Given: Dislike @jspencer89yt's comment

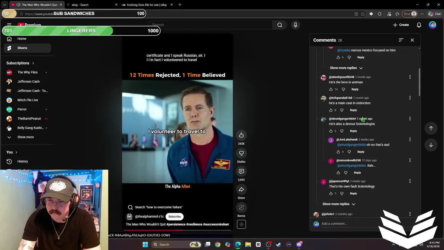Looking at the screenshot, I should pyautogui.click(x=342, y=193).
